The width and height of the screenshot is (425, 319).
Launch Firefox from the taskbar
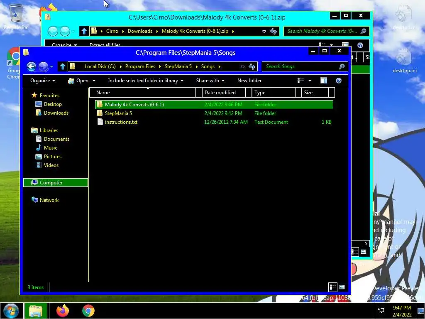[63, 311]
